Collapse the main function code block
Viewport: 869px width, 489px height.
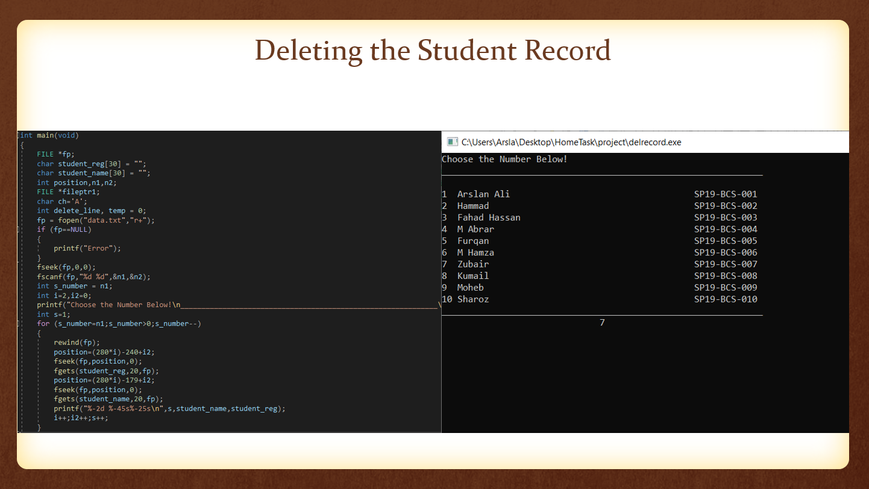click(19, 135)
